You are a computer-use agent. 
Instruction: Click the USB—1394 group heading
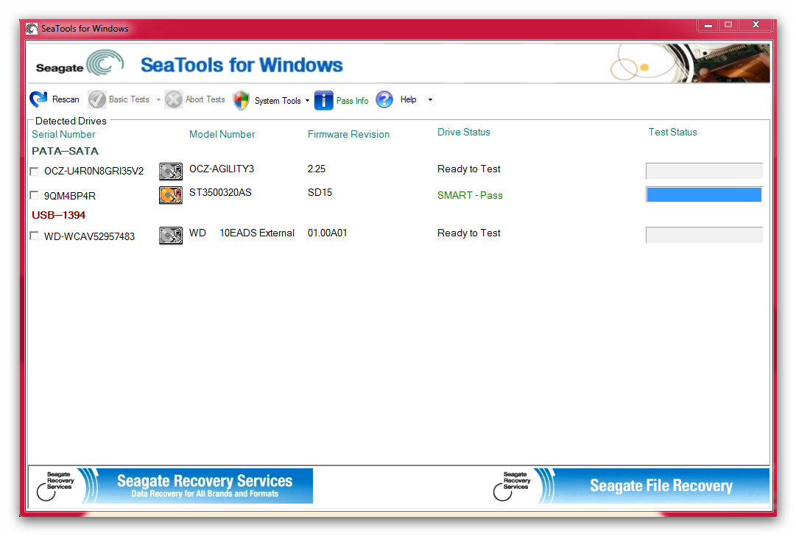coord(58,215)
